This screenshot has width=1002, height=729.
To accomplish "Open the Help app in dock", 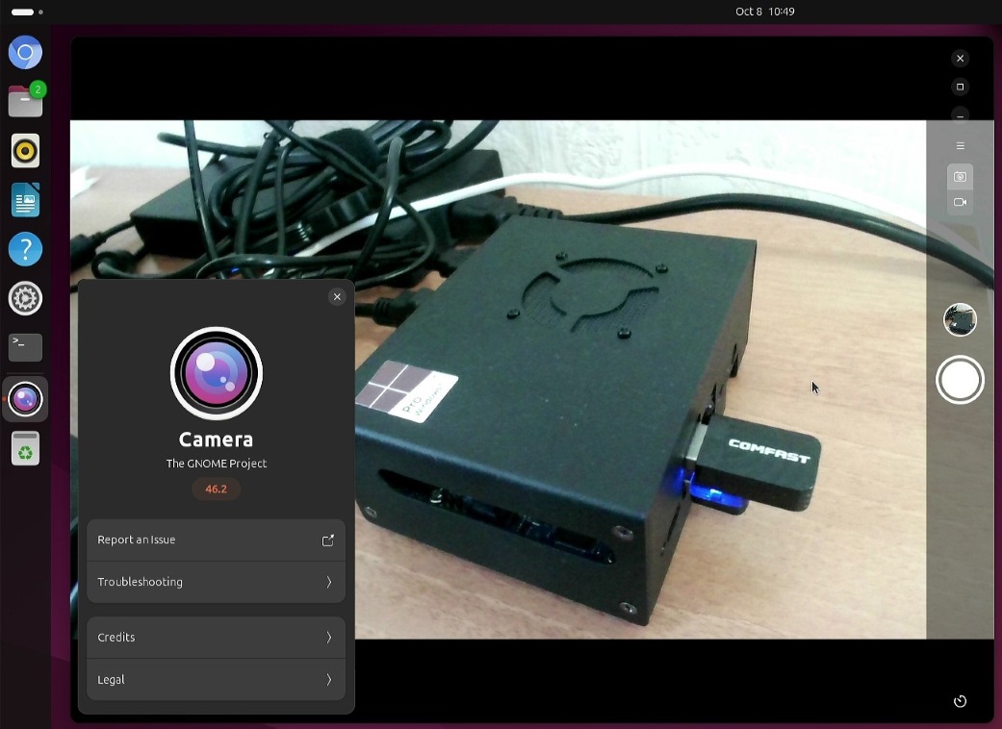I will (x=26, y=250).
